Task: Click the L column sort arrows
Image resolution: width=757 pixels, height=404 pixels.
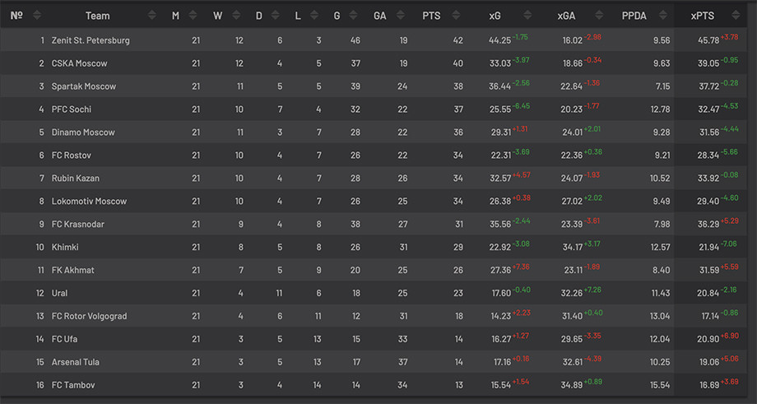Action: [x=315, y=16]
